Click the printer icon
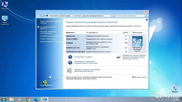The width and height of the screenshot is (182, 102). coord(119,57)
